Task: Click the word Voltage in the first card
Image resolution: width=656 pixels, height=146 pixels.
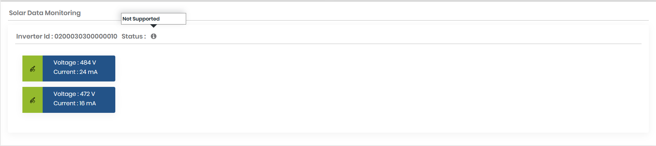Action: [x=65, y=63]
